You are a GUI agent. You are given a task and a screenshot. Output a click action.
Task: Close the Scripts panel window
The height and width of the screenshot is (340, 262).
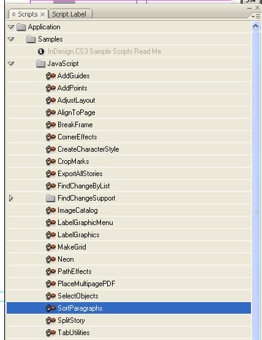tap(258, 8)
